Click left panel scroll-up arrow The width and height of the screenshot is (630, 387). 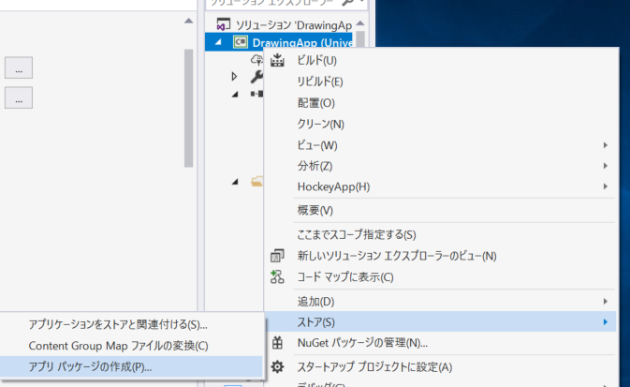point(188,21)
